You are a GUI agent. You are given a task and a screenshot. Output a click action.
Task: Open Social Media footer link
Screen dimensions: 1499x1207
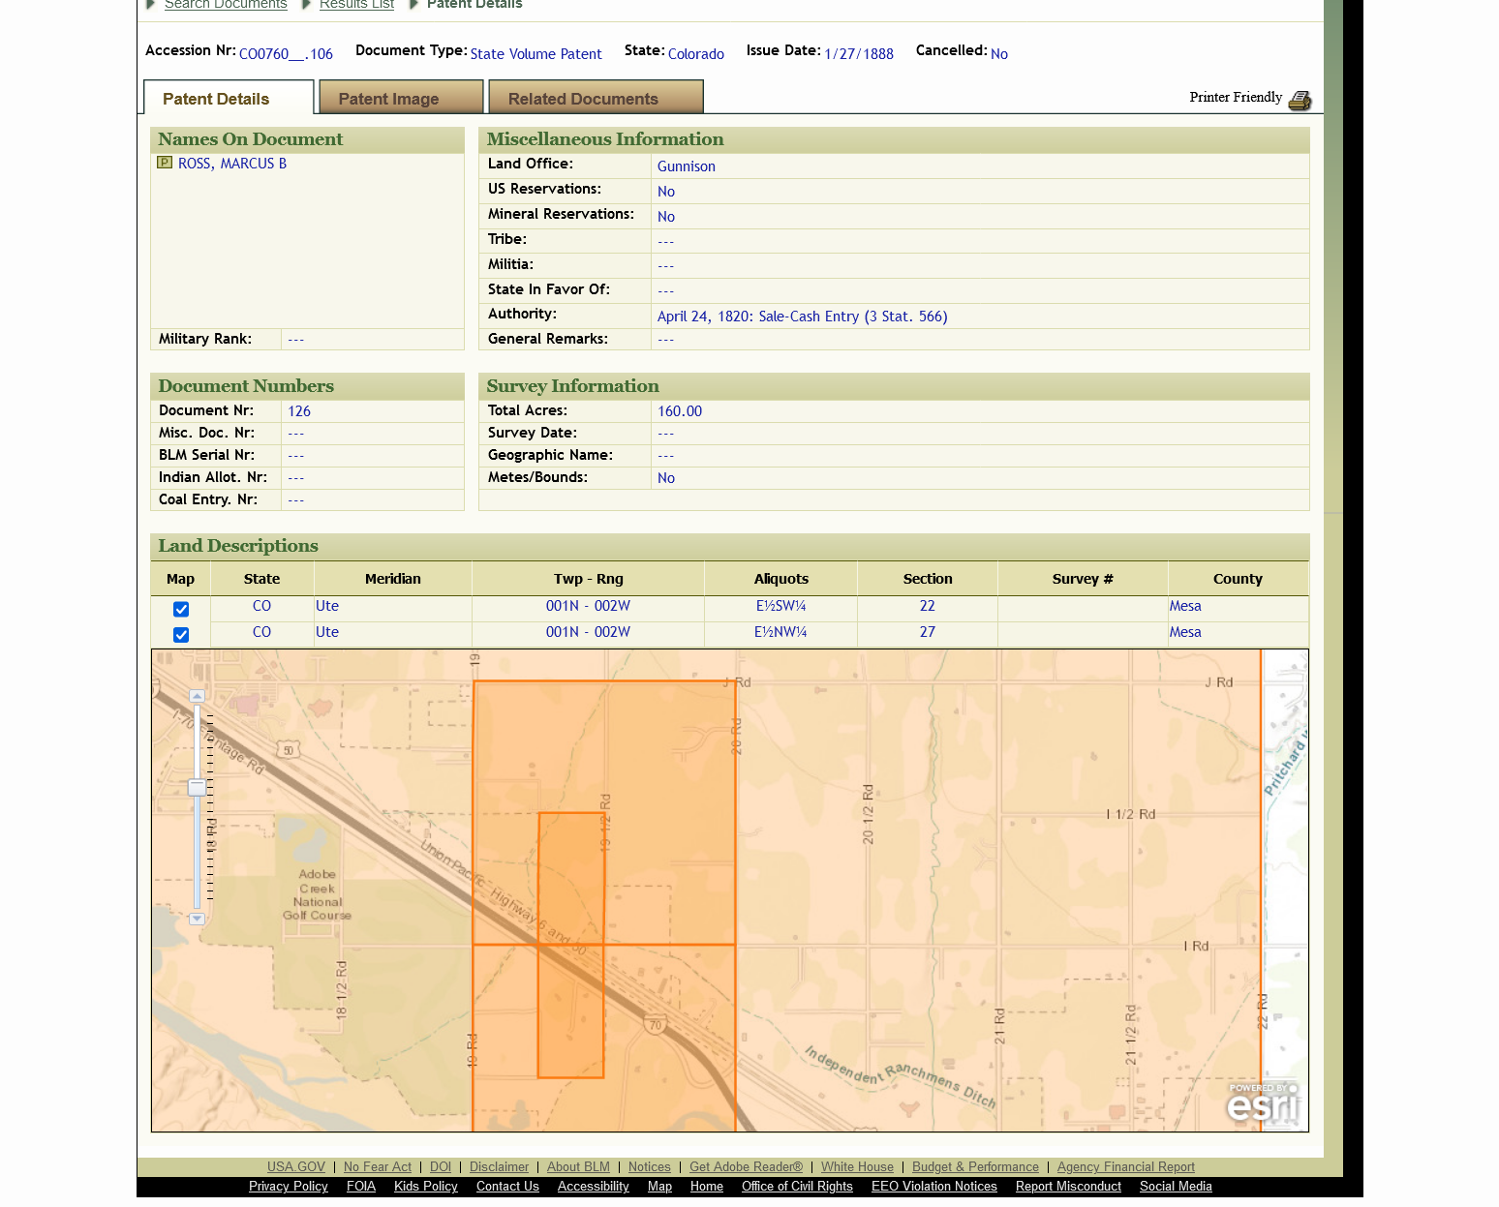(x=1176, y=1186)
